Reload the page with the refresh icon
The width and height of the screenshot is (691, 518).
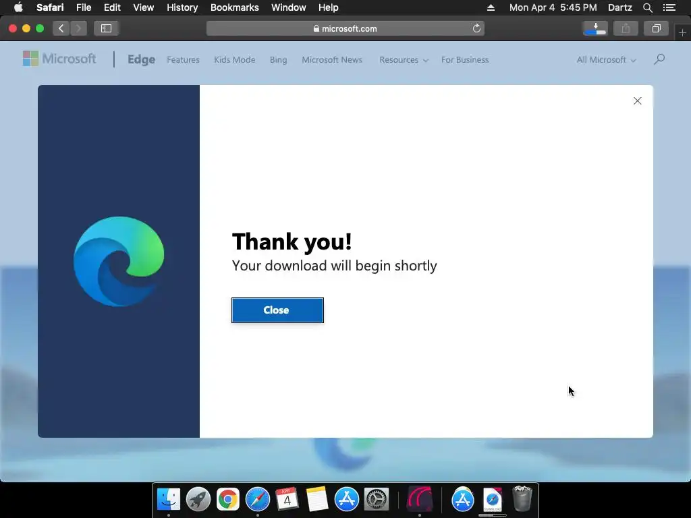(x=476, y=28)
